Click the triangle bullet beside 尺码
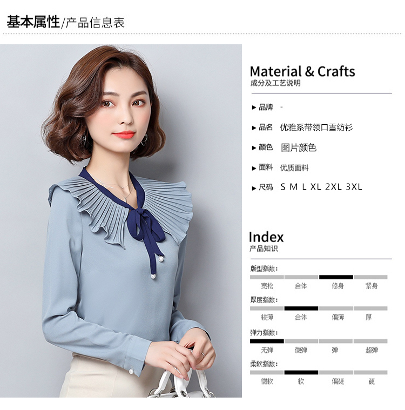The width and height of the screenshot is (405, 410). [254, 189]
